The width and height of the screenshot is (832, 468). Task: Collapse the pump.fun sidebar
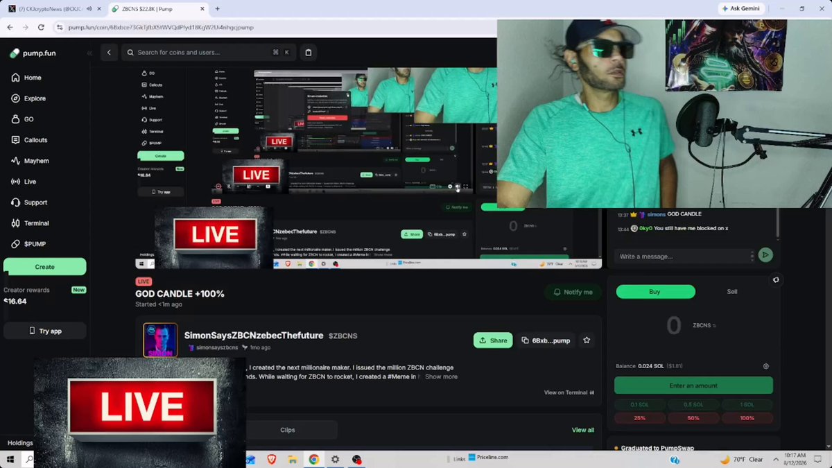tap(89, 53)
